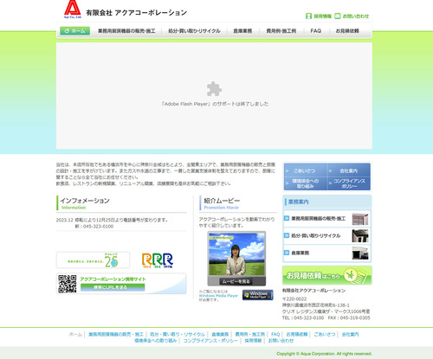Click the envelope icon beside header お問い合わせ

click(x=338, y=16)
